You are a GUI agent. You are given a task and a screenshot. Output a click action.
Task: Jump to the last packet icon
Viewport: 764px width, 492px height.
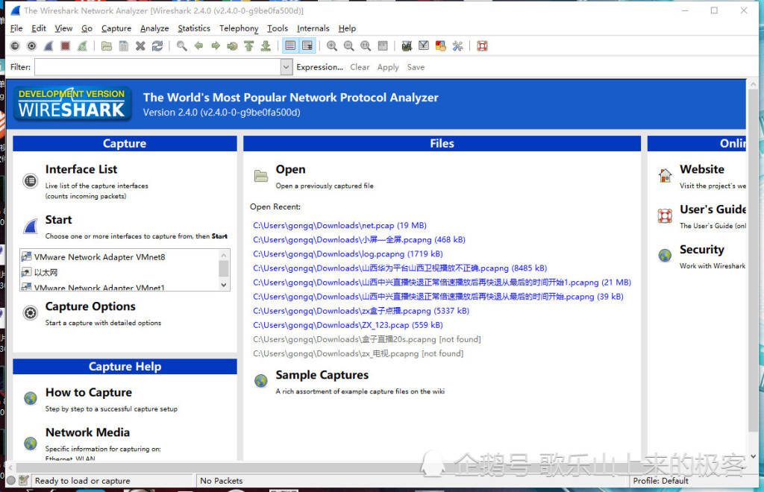[x=266, y=45]
